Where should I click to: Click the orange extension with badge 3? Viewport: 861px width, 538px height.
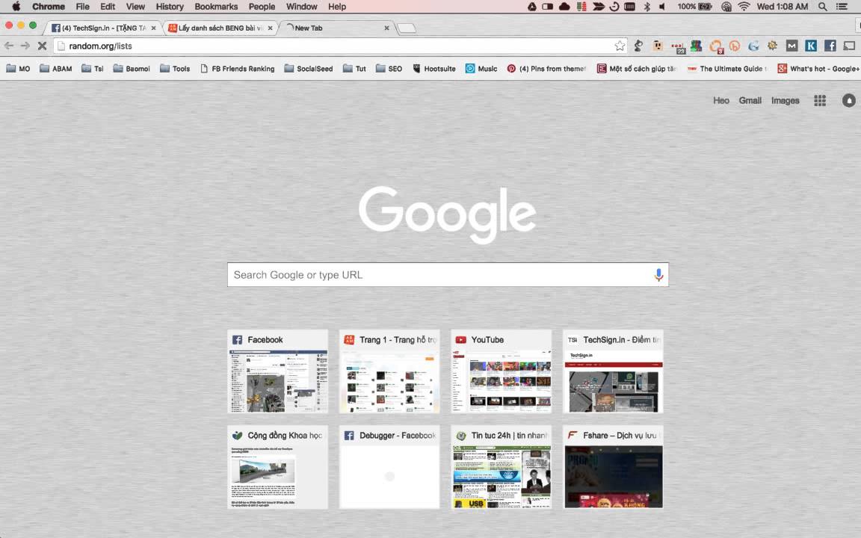coord(716,46)
